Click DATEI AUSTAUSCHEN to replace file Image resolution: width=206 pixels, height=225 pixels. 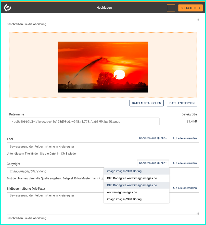146,103
